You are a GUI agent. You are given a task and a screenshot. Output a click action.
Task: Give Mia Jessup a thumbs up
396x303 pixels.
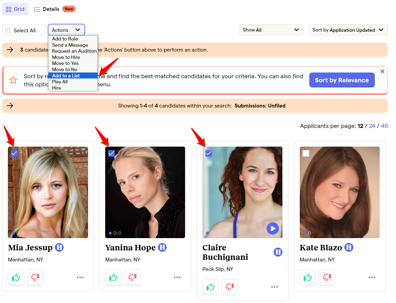16,277
